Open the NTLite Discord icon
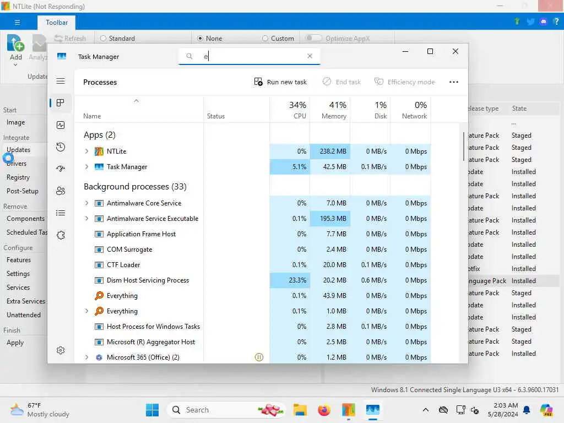 (543, 21)
